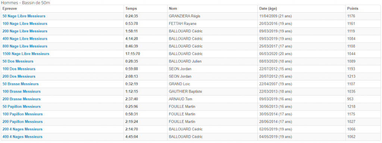Open the 200 4 Nages Messieurs link
Viewport: 382px width, 143px height.
[x=22, y=129]
